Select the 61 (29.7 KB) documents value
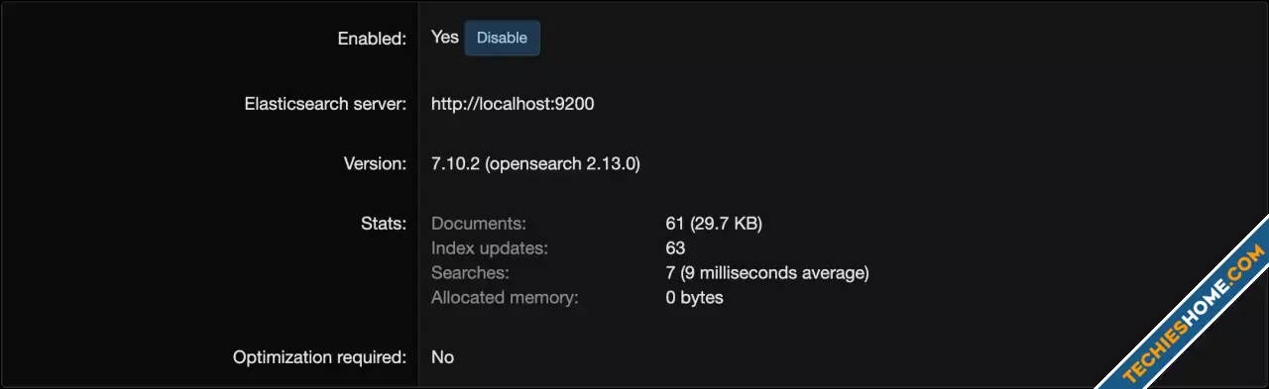The height and width of the screenshot is (389, 1269). point(714,224)
